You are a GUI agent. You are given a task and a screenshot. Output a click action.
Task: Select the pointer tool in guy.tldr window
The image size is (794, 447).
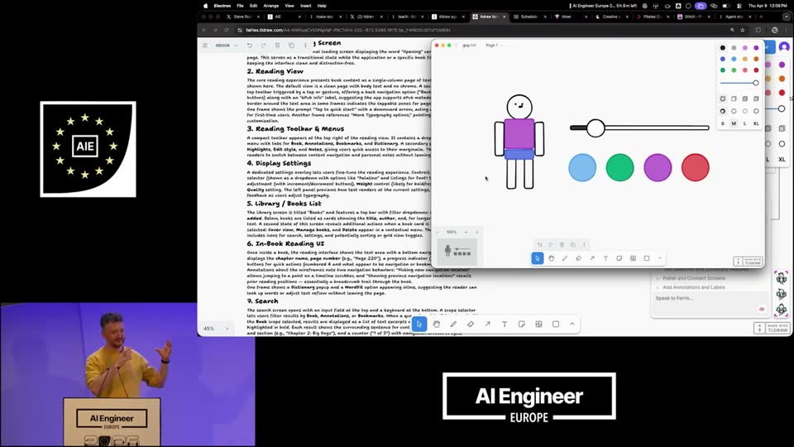coord(538,258)
